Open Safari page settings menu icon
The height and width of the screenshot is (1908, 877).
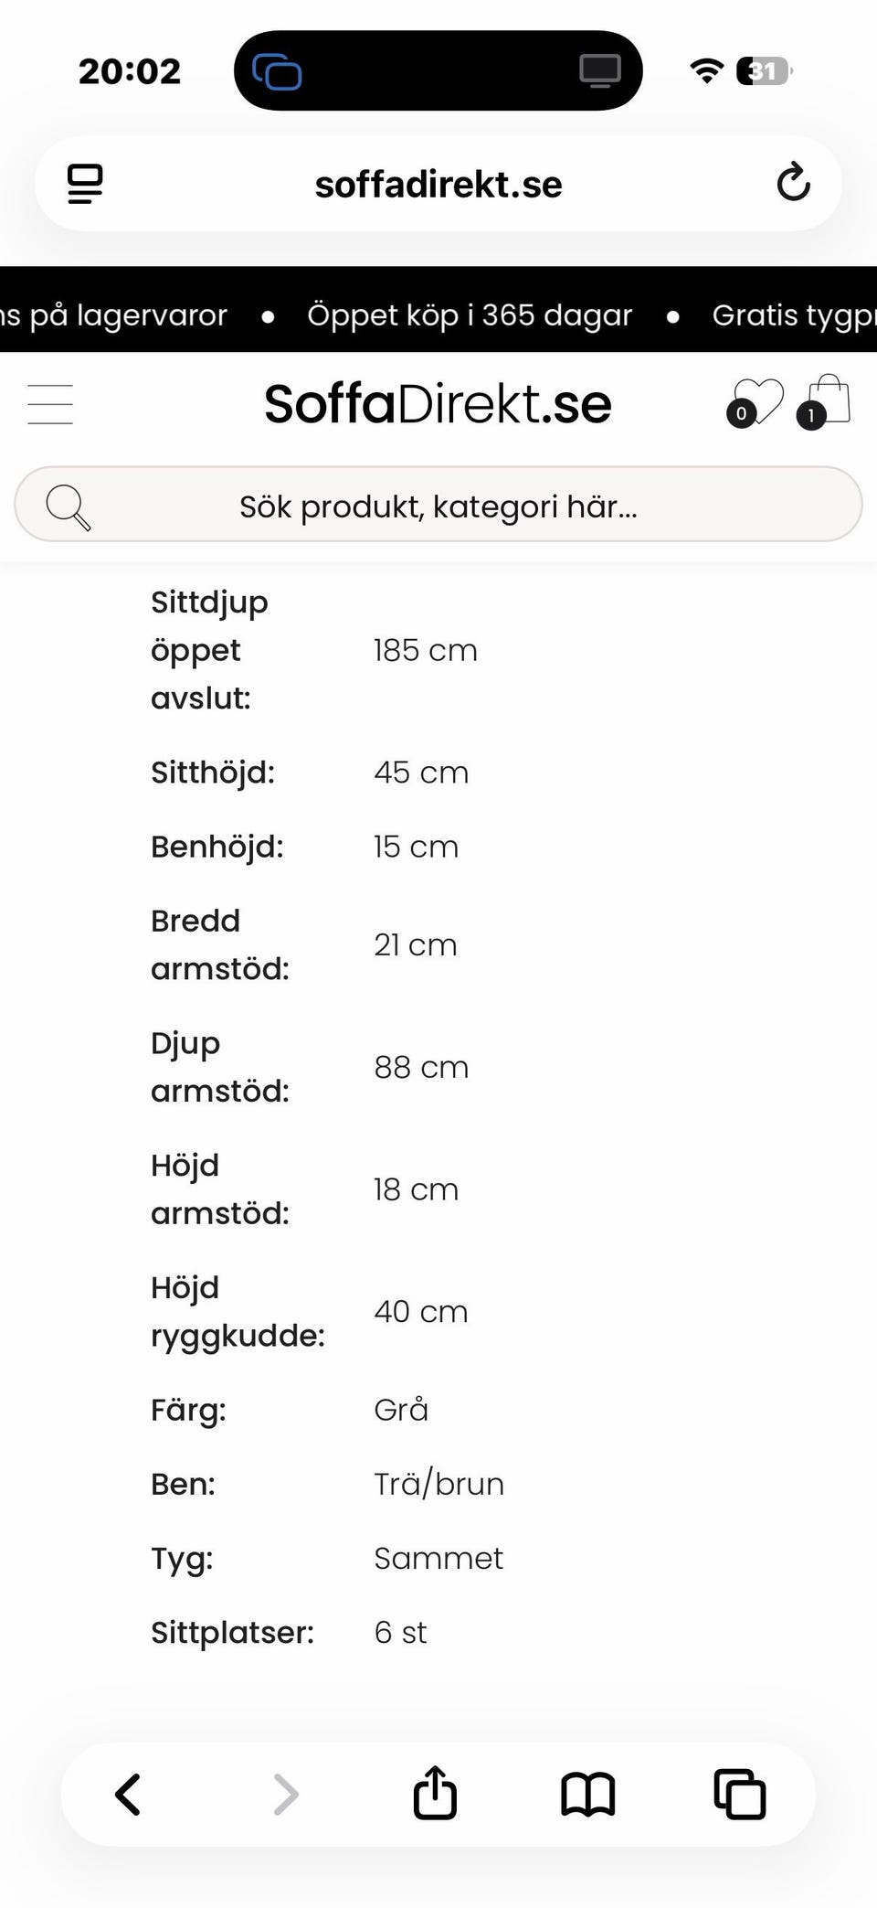tap(85, 184)
